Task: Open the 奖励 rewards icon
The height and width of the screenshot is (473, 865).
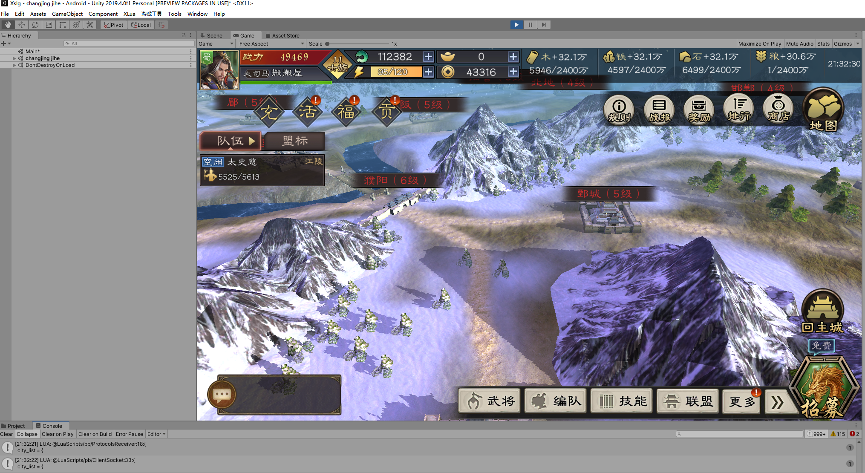Action: 699,109
